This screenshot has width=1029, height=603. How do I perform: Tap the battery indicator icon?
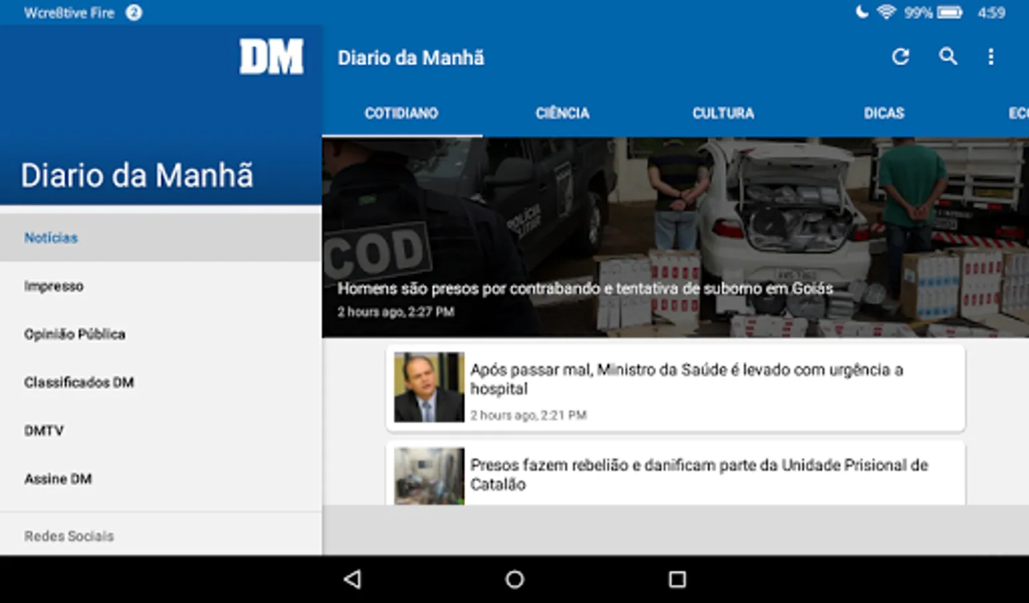click(949, 12)
